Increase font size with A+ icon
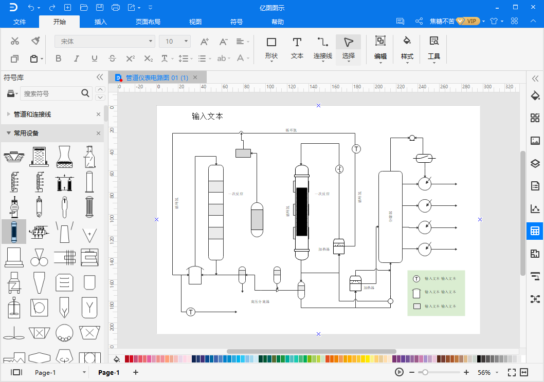 205,42
